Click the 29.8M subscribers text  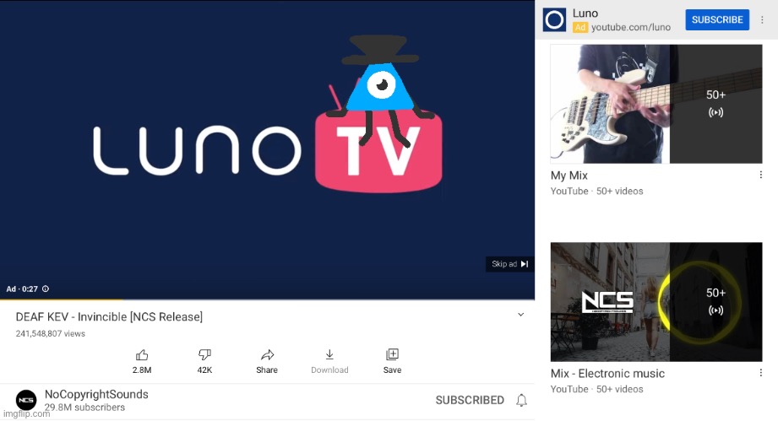coord(84,408)
